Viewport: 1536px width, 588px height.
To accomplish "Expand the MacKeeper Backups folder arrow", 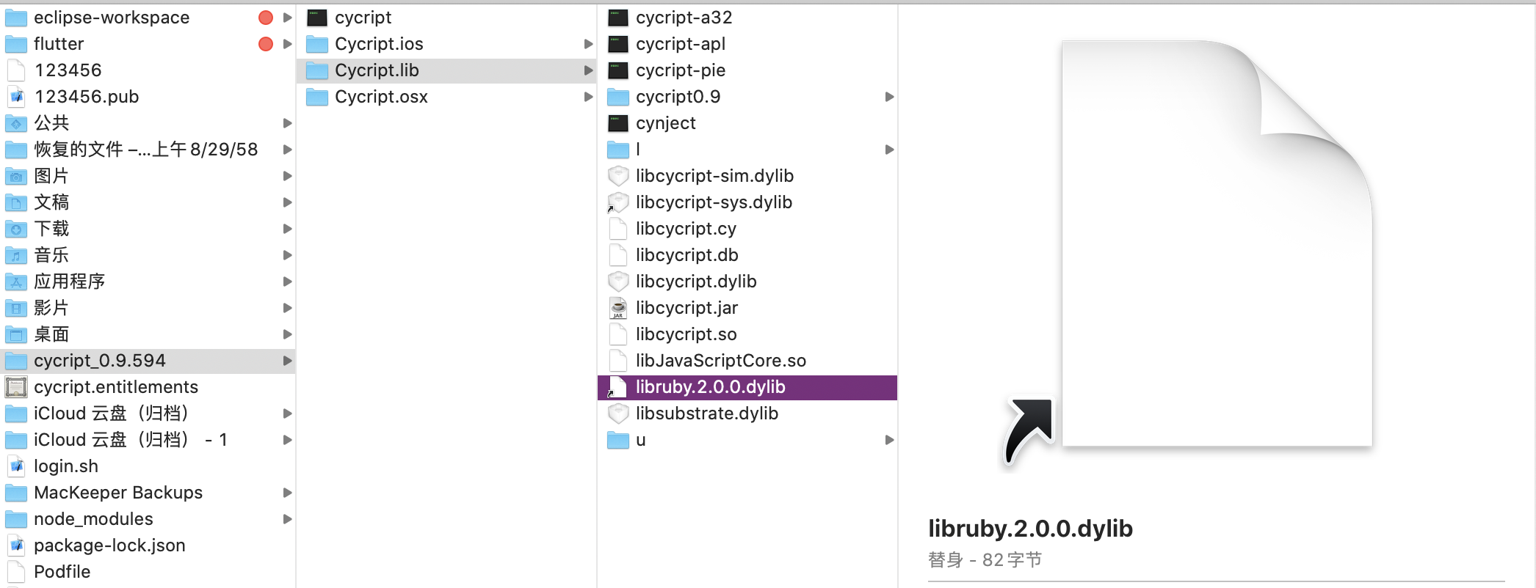I will coord(288,493).
